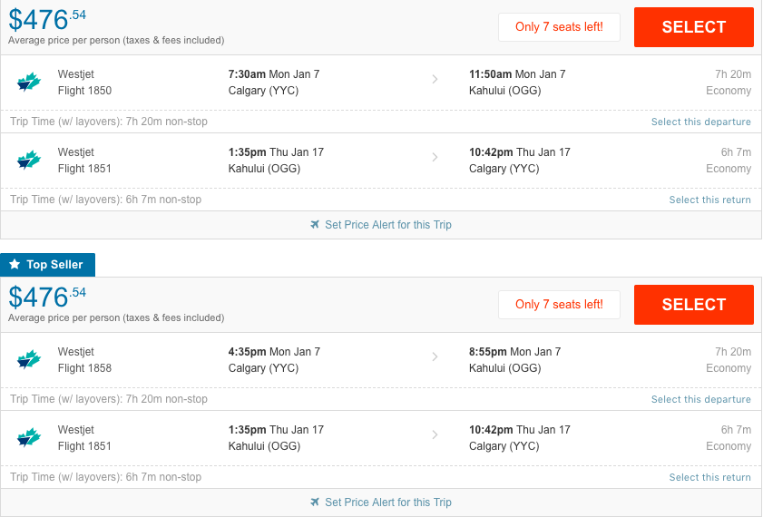Click 'Select this return' in Top Seller itinerary
Screen dimensions: 763x517
pos(709,477)
